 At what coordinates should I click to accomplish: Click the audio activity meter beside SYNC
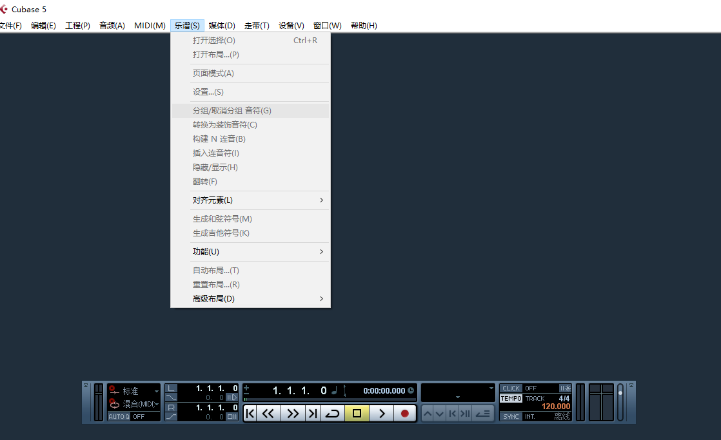pos(580,403)
